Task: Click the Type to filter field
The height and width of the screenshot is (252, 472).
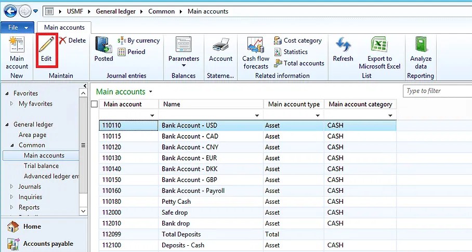Action: pyautogui.click(x=437, y=91)
